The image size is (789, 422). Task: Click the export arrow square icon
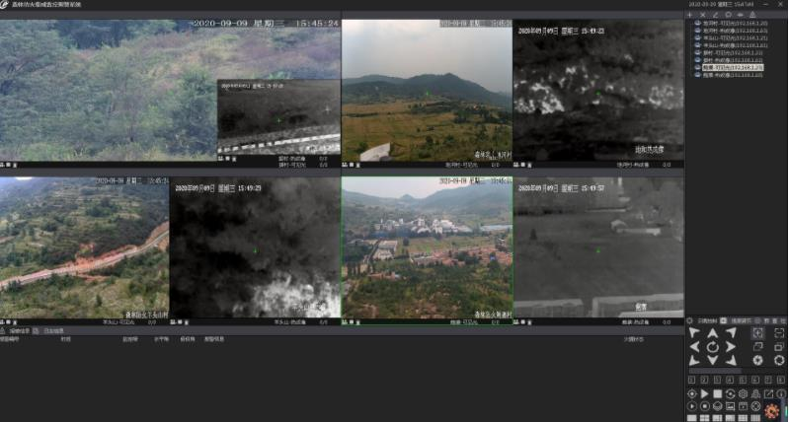coord(769,393)
